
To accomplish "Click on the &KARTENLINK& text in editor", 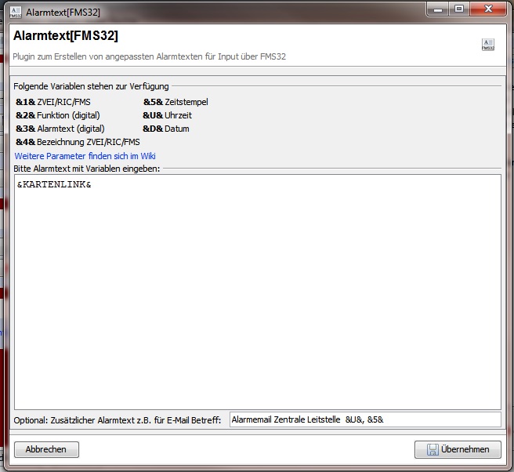I will 54,185.
